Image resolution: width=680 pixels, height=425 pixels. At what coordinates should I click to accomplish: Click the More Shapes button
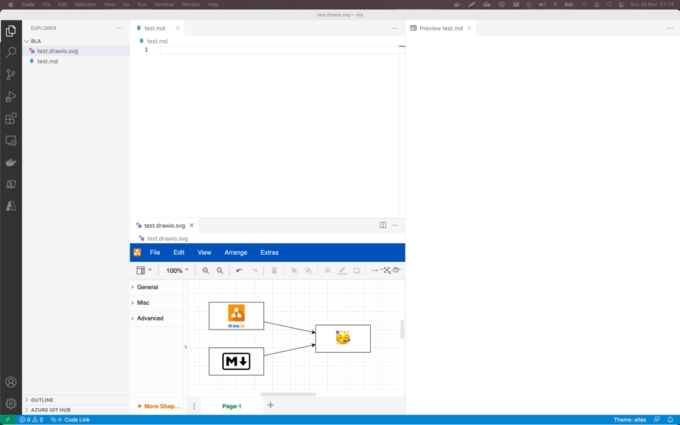point(159,407)
